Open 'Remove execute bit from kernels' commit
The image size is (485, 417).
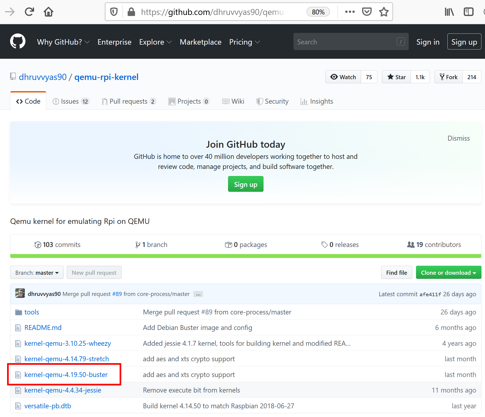coord(191,390)
